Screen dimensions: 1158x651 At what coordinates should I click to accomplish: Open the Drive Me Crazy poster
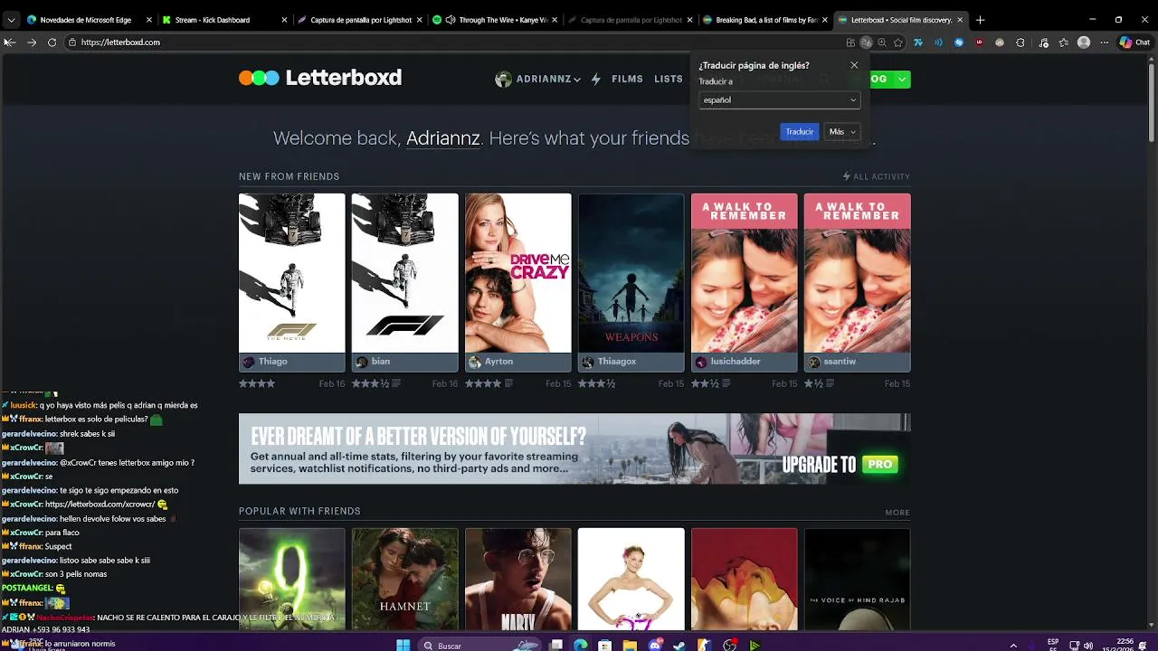pyautogui.click(x=517, y=272)
